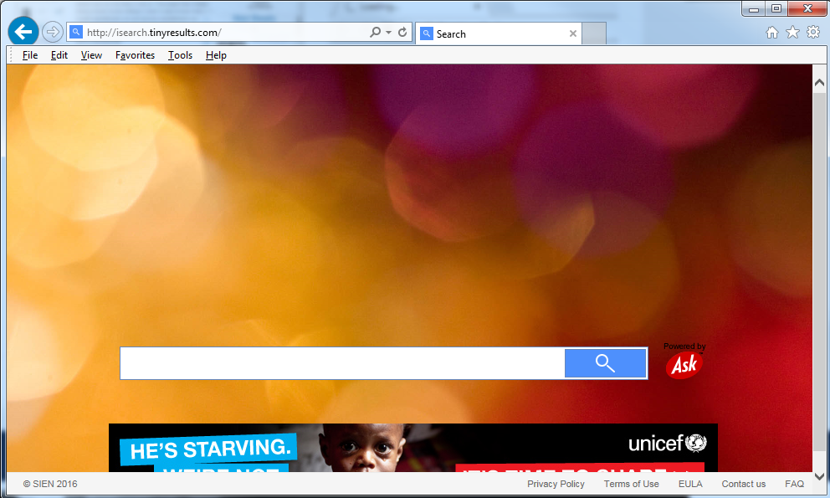Click the magnifier icon in address bar
The width and height of the screenshot is (830, 498).
(376, 33)
